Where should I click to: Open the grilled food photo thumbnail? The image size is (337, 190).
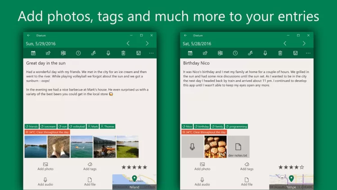(x=216, y=147)
